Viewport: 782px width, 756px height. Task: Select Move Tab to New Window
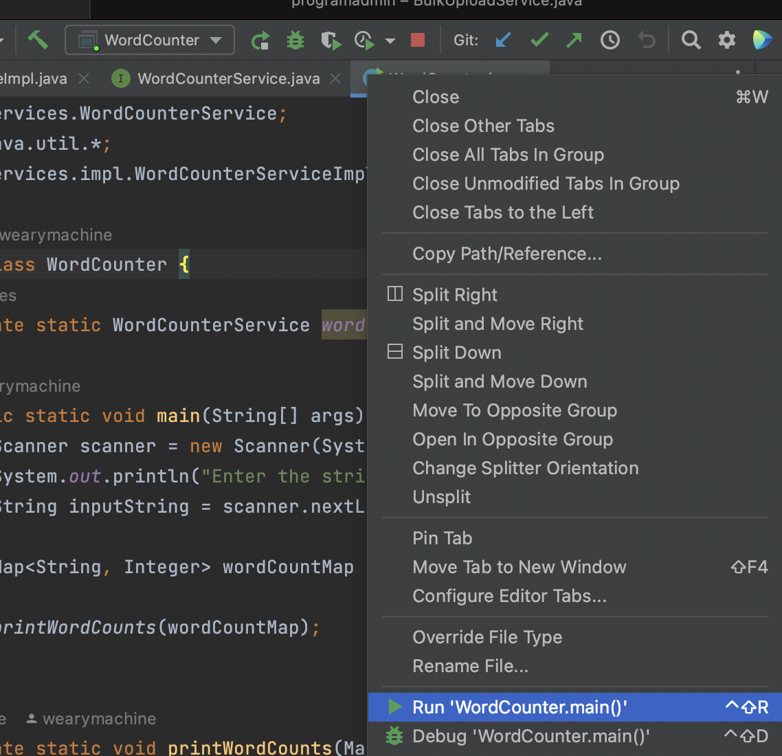pyautogui.click(x=575, y=567)
